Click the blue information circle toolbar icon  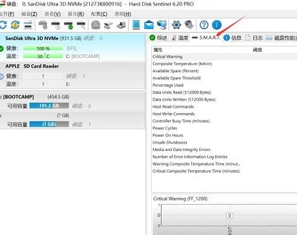pos(217,25)
